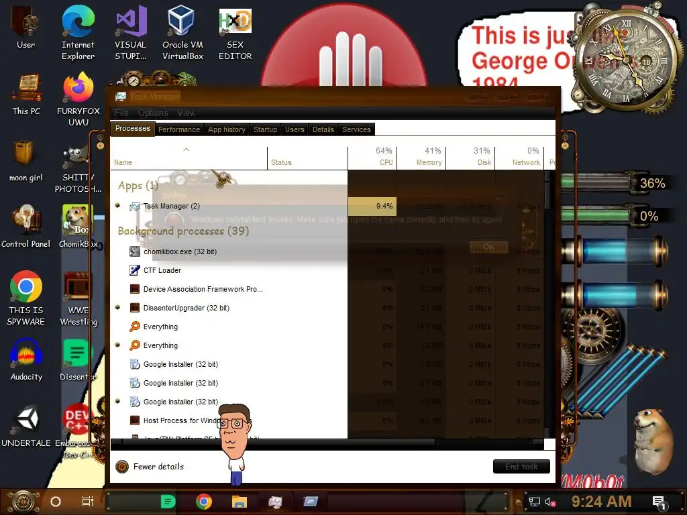The width and height of the screenshot is (687, 515).
Task: Select the CTF Loader process
Action: [x=327, y=270]
